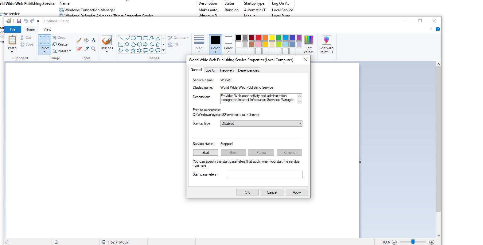
Task: Click the Save icon in quick access toolbar
Action: tap(19, 21)
